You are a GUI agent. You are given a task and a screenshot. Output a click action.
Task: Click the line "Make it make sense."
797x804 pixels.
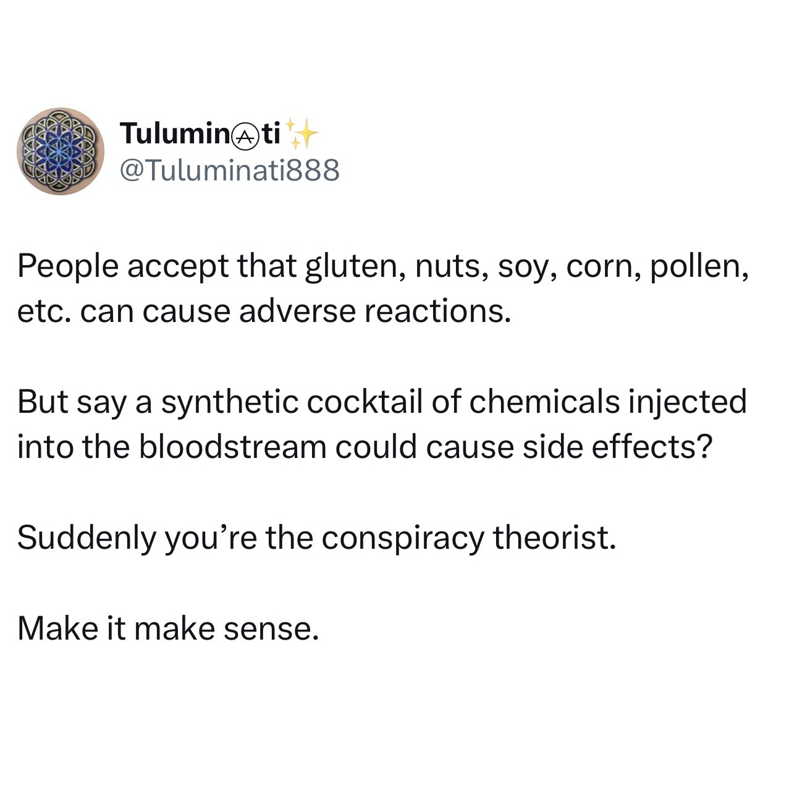168,629
